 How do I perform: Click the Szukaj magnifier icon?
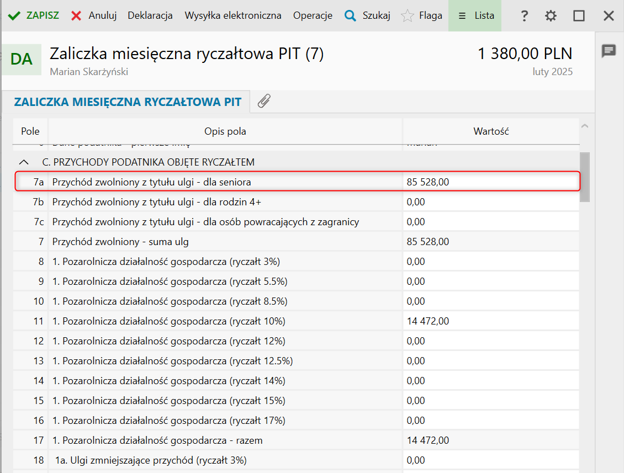tap(350, 15)
